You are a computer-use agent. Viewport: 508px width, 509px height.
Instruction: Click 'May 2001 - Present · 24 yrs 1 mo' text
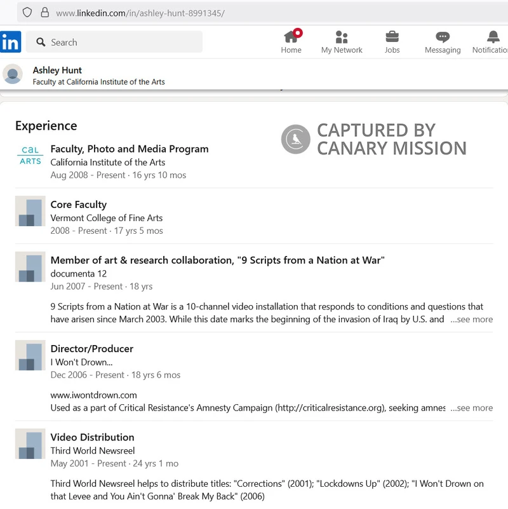pos(114,463)
